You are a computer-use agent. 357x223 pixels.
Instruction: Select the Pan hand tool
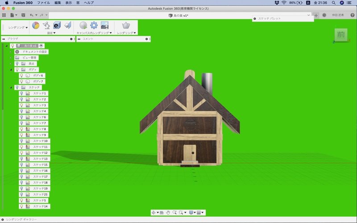(168, 213)
